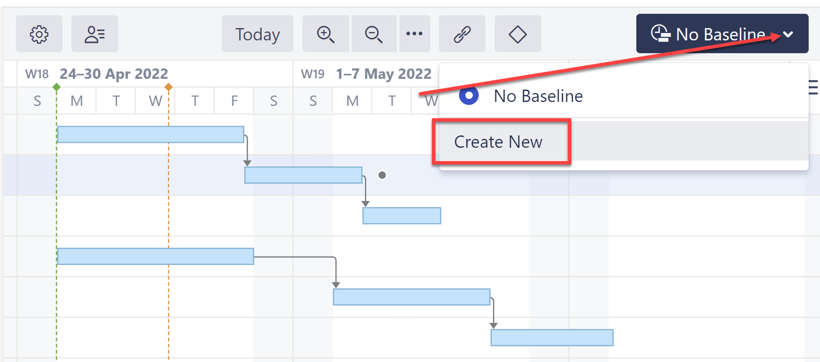
Task: Click the baseline chart icon
Action: coord(660,33)
